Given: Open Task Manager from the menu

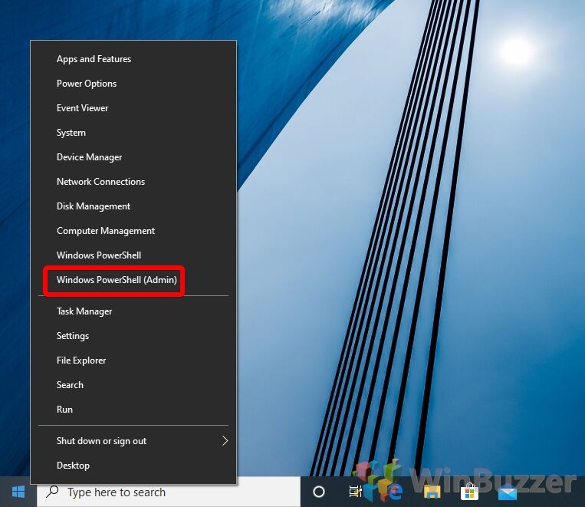Looking at the screenshot, I should click(x=133, y=311).
